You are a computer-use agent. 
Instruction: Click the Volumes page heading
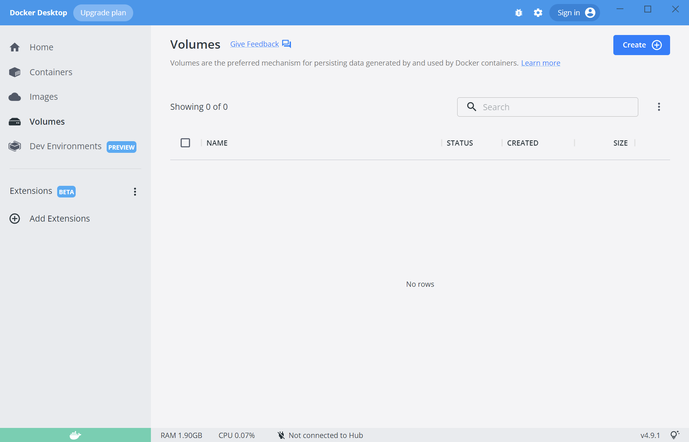pyautogui.click(x=195, y=44)
